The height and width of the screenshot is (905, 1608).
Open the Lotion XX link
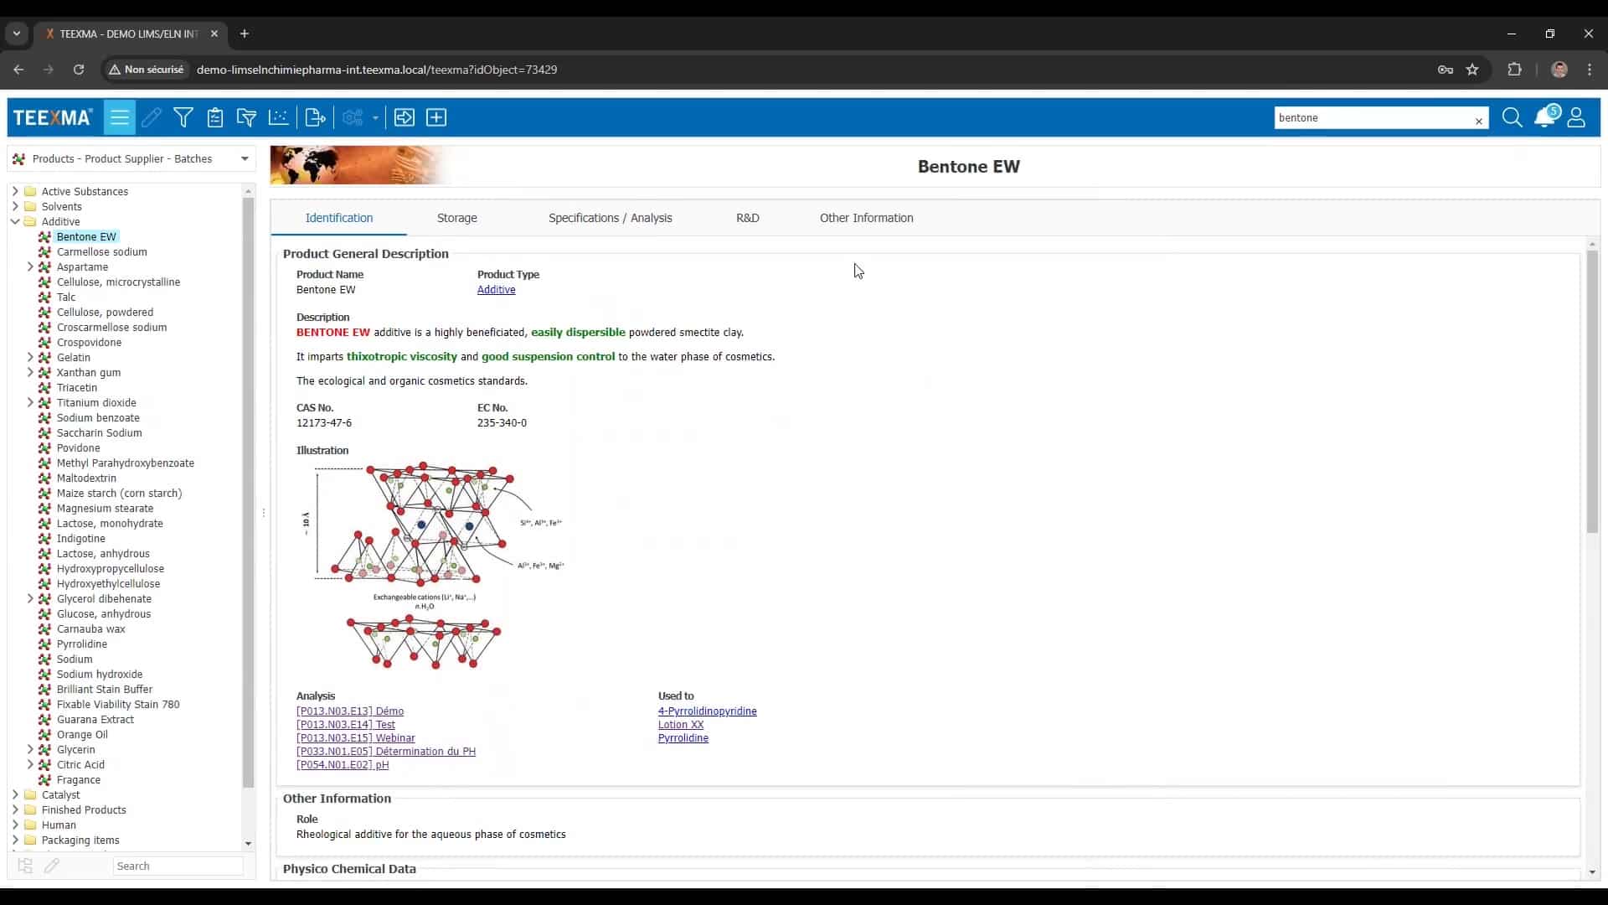680,724
